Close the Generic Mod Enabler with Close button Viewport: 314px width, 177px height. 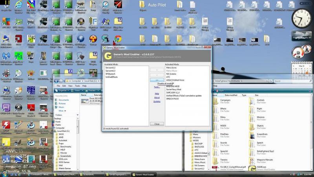157,124
